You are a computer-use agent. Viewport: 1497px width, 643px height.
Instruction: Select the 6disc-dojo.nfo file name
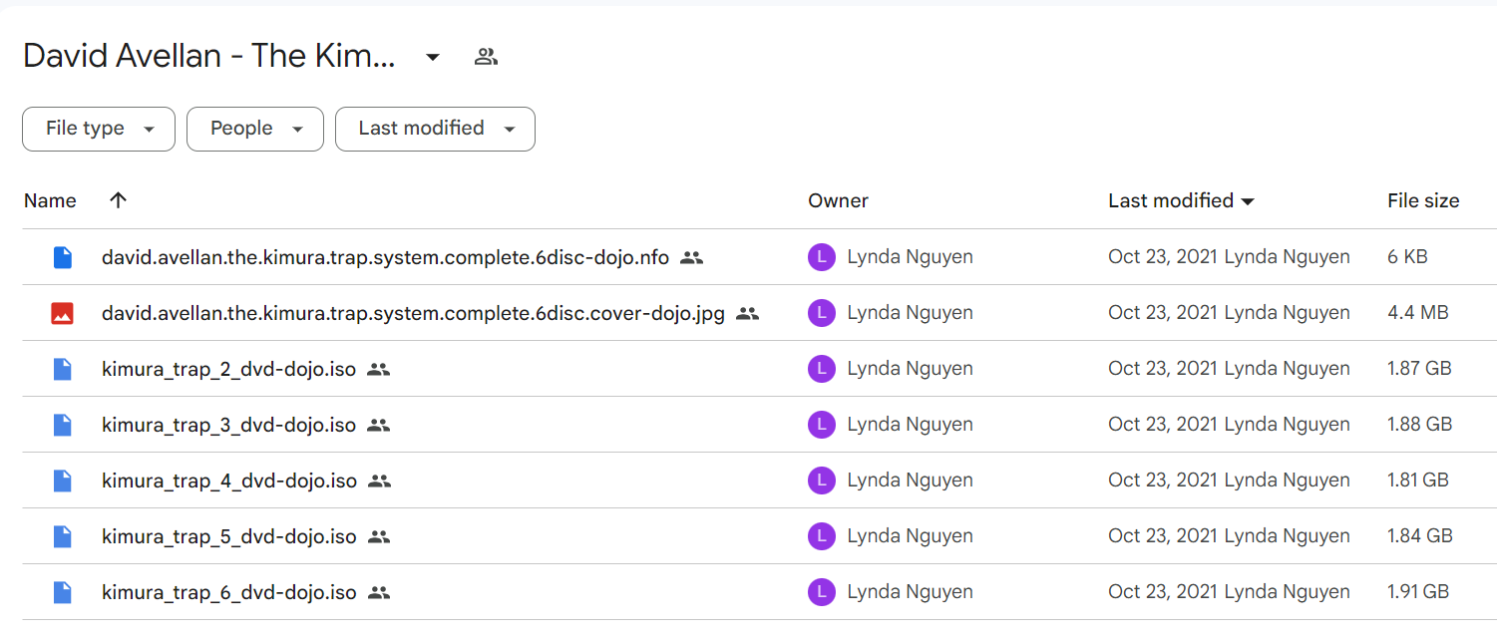point(385,257)
